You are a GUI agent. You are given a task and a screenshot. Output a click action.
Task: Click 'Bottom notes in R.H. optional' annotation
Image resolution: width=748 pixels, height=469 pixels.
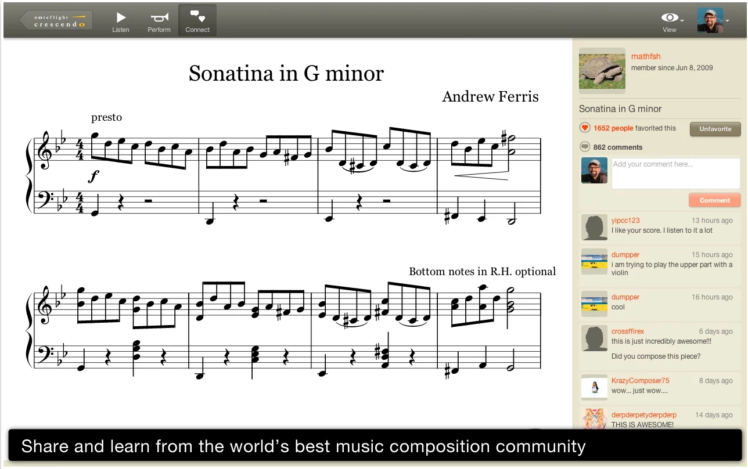(482, 272)
